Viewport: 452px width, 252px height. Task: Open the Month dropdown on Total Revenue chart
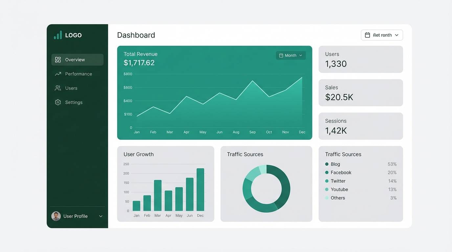point(291,55)
